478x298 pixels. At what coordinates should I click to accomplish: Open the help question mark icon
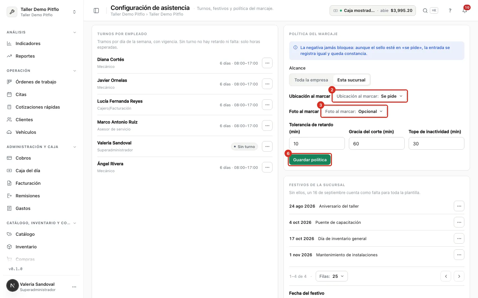(450, 11)
